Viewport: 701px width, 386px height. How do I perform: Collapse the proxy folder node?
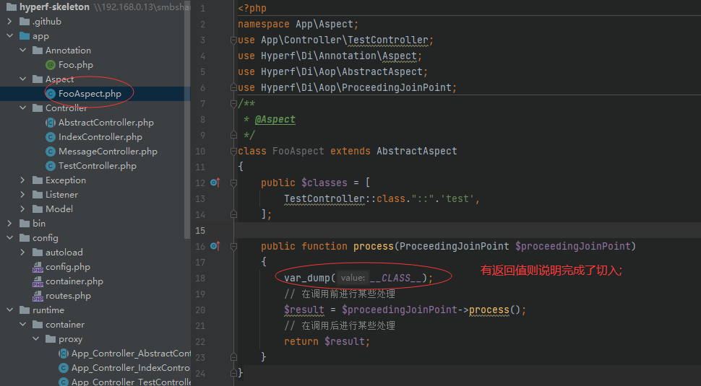click(x=35, y=339)
